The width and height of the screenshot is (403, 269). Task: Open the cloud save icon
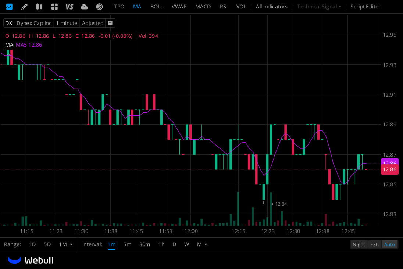tap(84, 7)
